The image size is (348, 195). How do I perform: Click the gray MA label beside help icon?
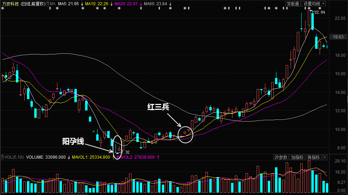53,4
